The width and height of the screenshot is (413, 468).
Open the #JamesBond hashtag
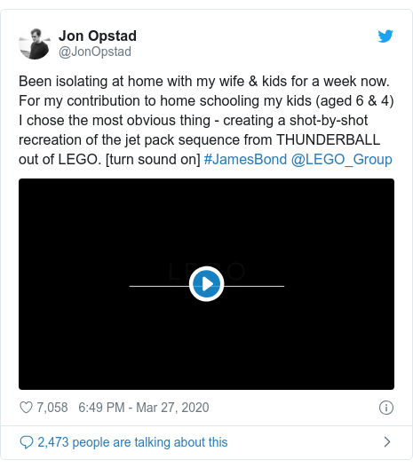[245, 160]
